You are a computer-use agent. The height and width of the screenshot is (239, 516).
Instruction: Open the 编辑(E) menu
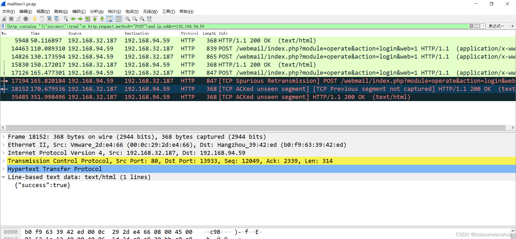[x=26, y=12]
